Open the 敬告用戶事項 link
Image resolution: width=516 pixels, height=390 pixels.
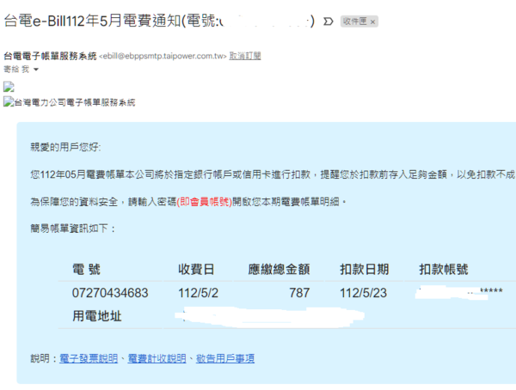tap(224, 358)
